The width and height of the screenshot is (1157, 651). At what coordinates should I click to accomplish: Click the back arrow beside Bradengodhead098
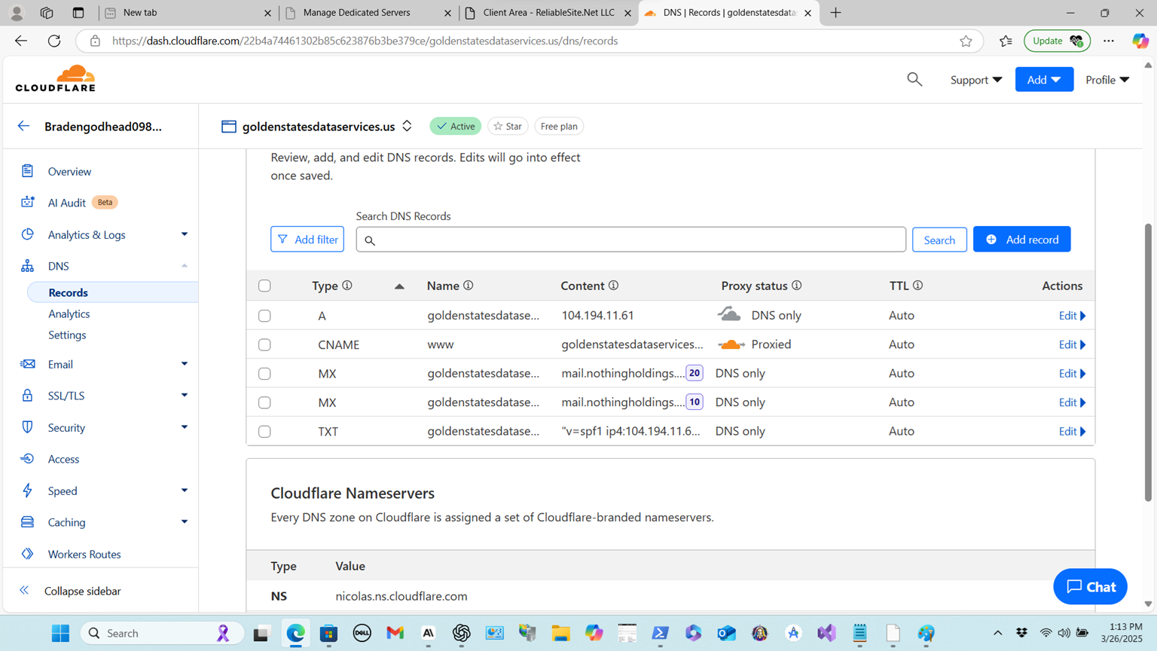coord(24,126)
